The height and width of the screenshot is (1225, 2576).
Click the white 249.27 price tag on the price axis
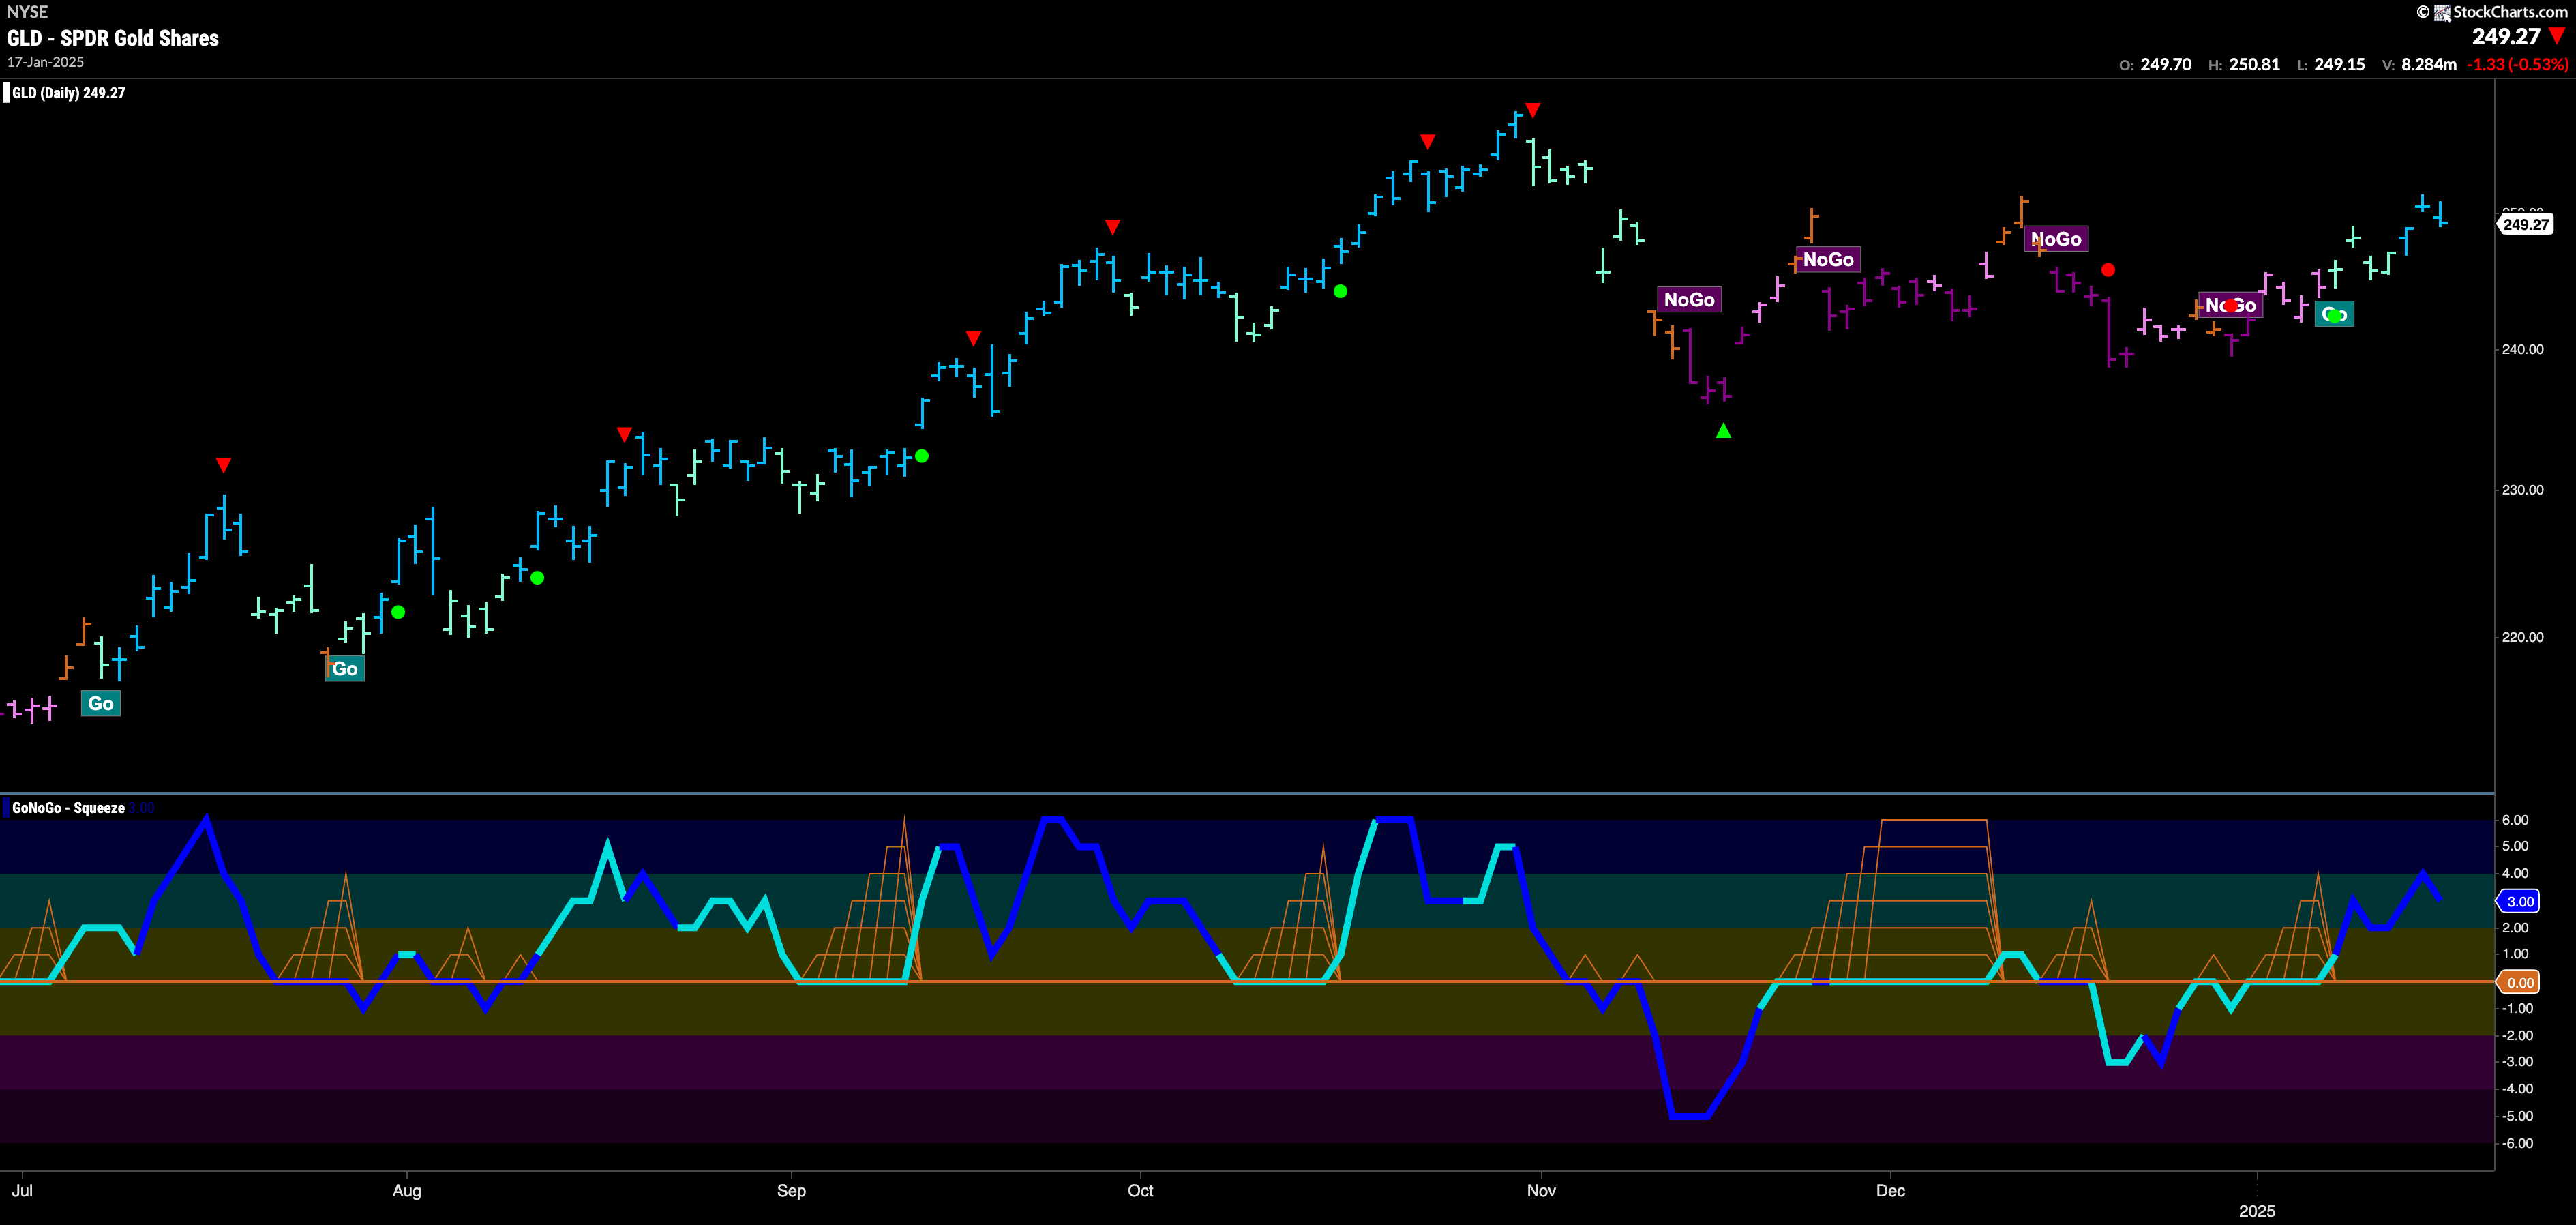click(x=2526, y=224)
